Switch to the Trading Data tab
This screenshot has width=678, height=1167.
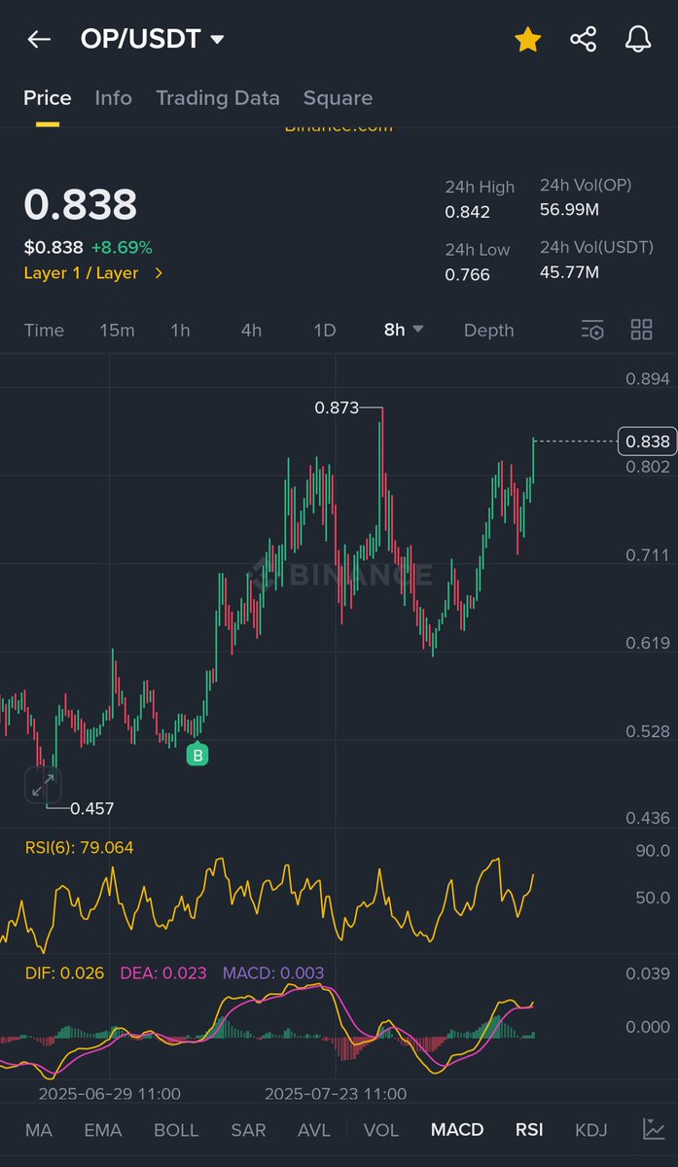(218, 98)
